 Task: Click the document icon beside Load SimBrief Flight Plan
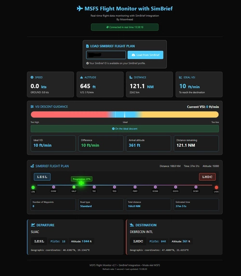coord(87,46)
